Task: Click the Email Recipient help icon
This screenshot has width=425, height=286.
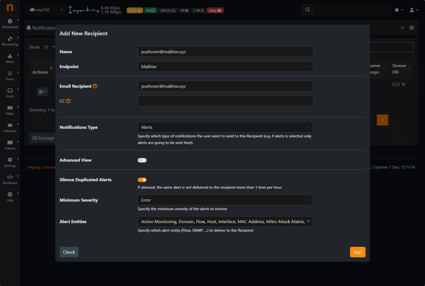Action: (95, 86)
